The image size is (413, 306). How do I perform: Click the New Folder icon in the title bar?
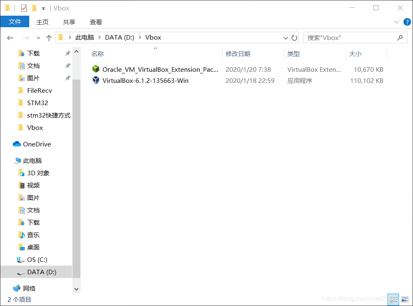tap(34, 8)
